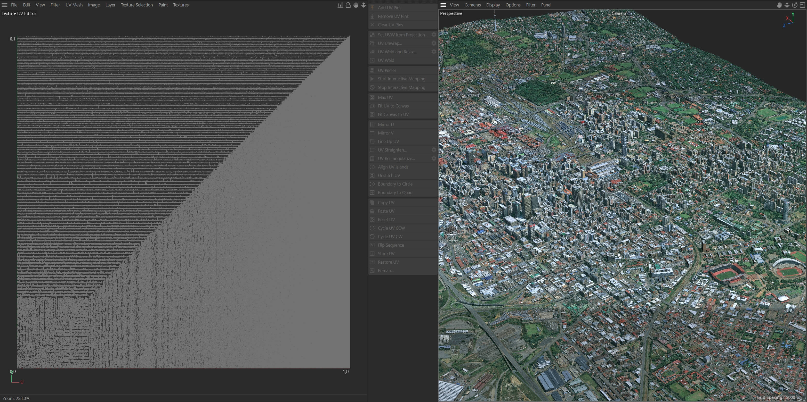Image resolution: width=807 pixels, height=402 pixels.
Task: Click Start Interactive Mapping play icon
Action: pyautogui.click(x=372, y=79)
